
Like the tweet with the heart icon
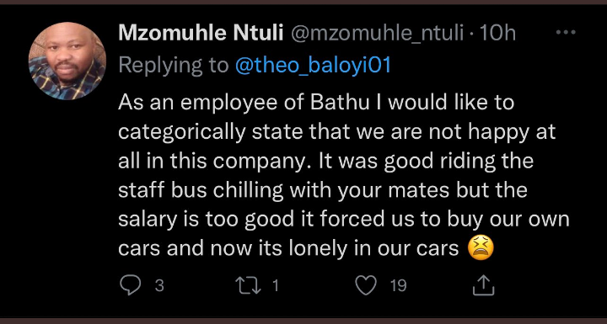[x=366, y=286]
